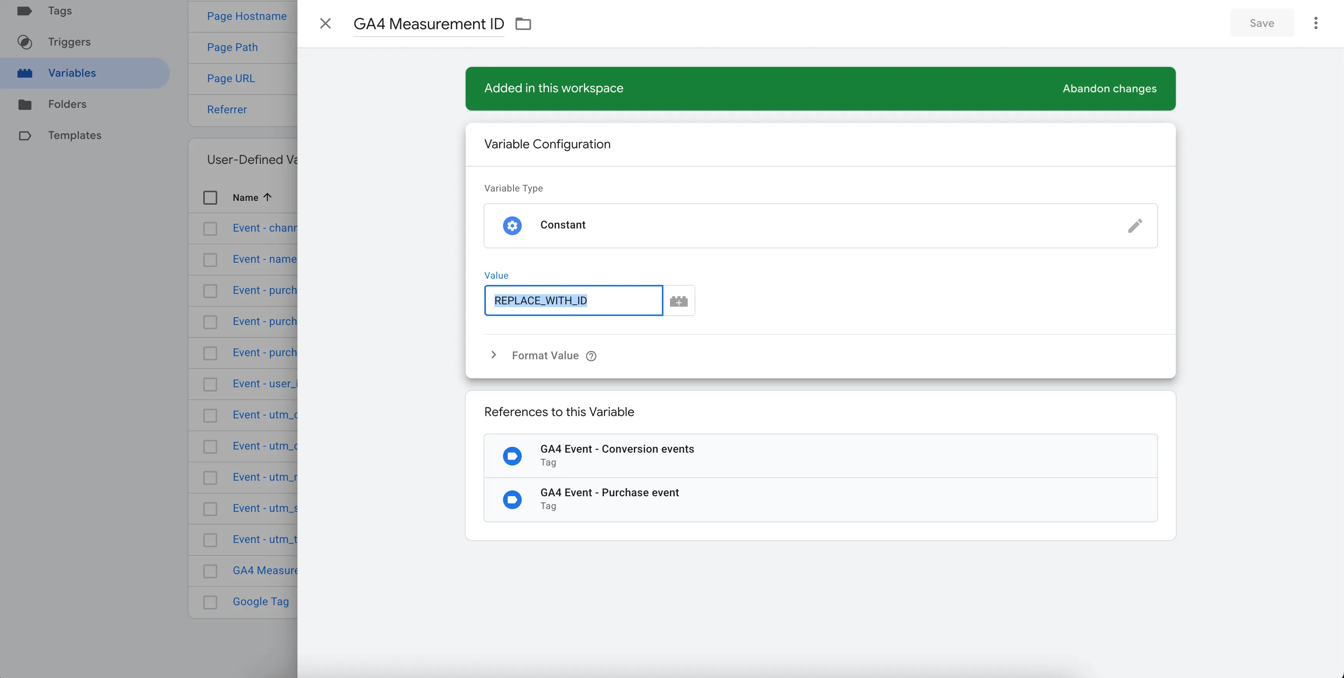This screenshot has height=678, width=1344.
Task: Click the Format Value help question icon
Action: pos(591,356)
